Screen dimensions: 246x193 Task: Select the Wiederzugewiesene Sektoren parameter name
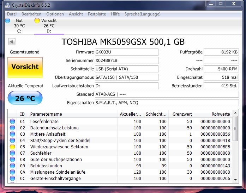[59, 147]
